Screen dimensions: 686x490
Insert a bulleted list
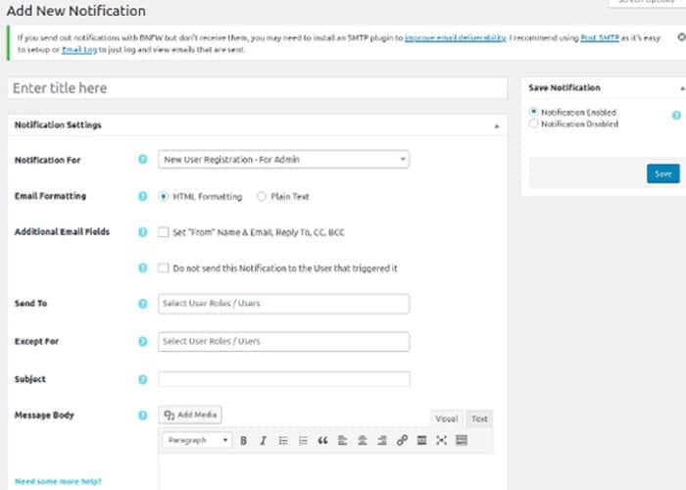coord(283,441)
